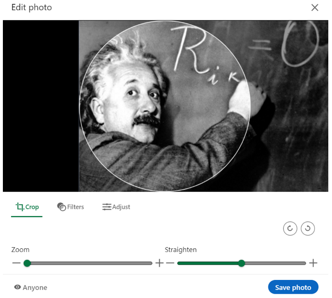Viewport: 332px width, 298px height.
Task: Open the Adjust tab
Action: coord(116,207)
